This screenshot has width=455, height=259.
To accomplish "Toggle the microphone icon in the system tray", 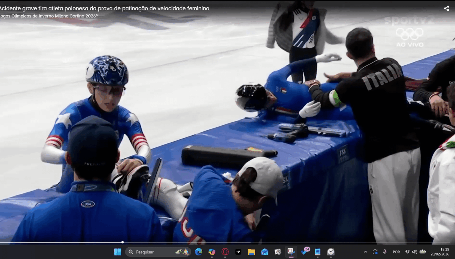I will [384, 252].
